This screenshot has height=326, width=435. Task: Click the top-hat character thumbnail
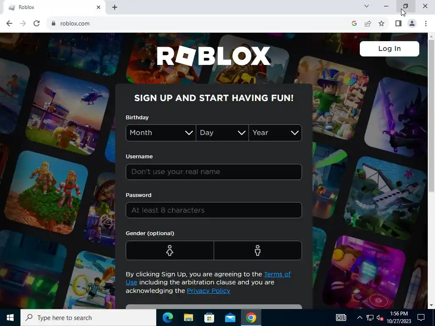click(x=331, y=98)
